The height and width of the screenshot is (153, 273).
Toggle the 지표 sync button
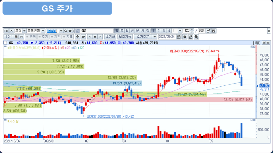68,37
